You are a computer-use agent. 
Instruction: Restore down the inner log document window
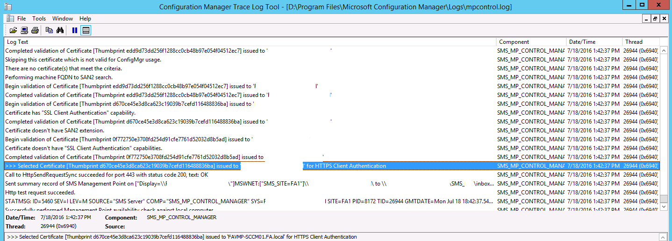(x=655, y=19)
